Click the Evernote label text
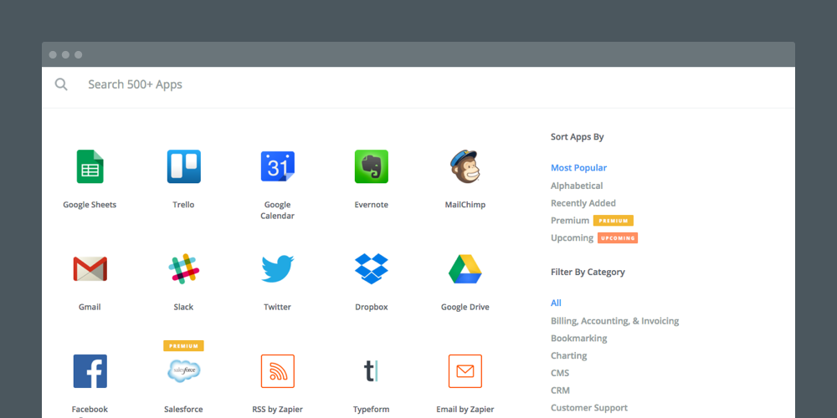The image size is (837, 418). [x=372, y=205]
